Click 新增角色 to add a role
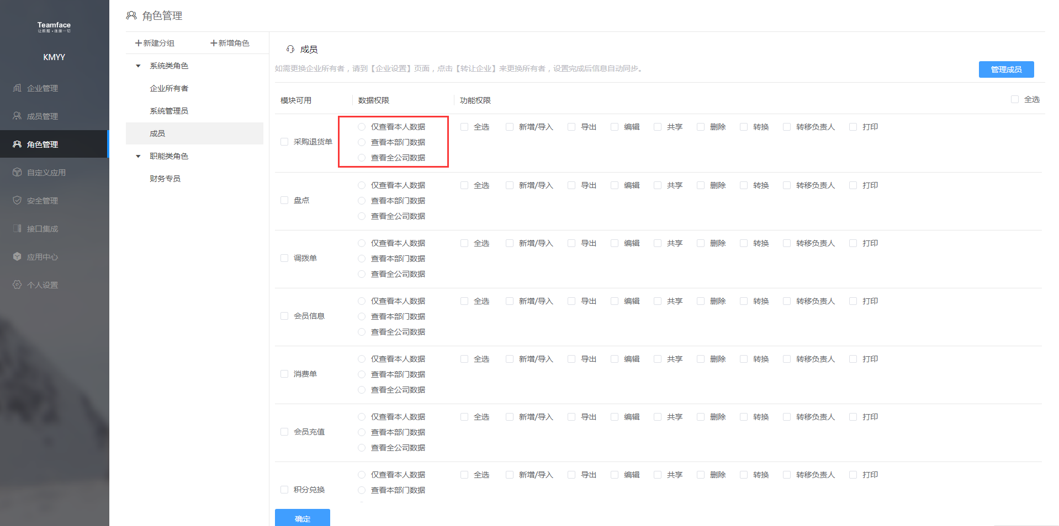Screen dimensions: 1059x526 point(230,43)
